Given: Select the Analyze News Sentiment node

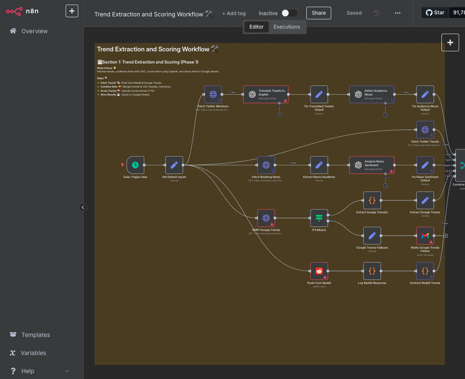Looking at the screenshot, I should point(372,165).
